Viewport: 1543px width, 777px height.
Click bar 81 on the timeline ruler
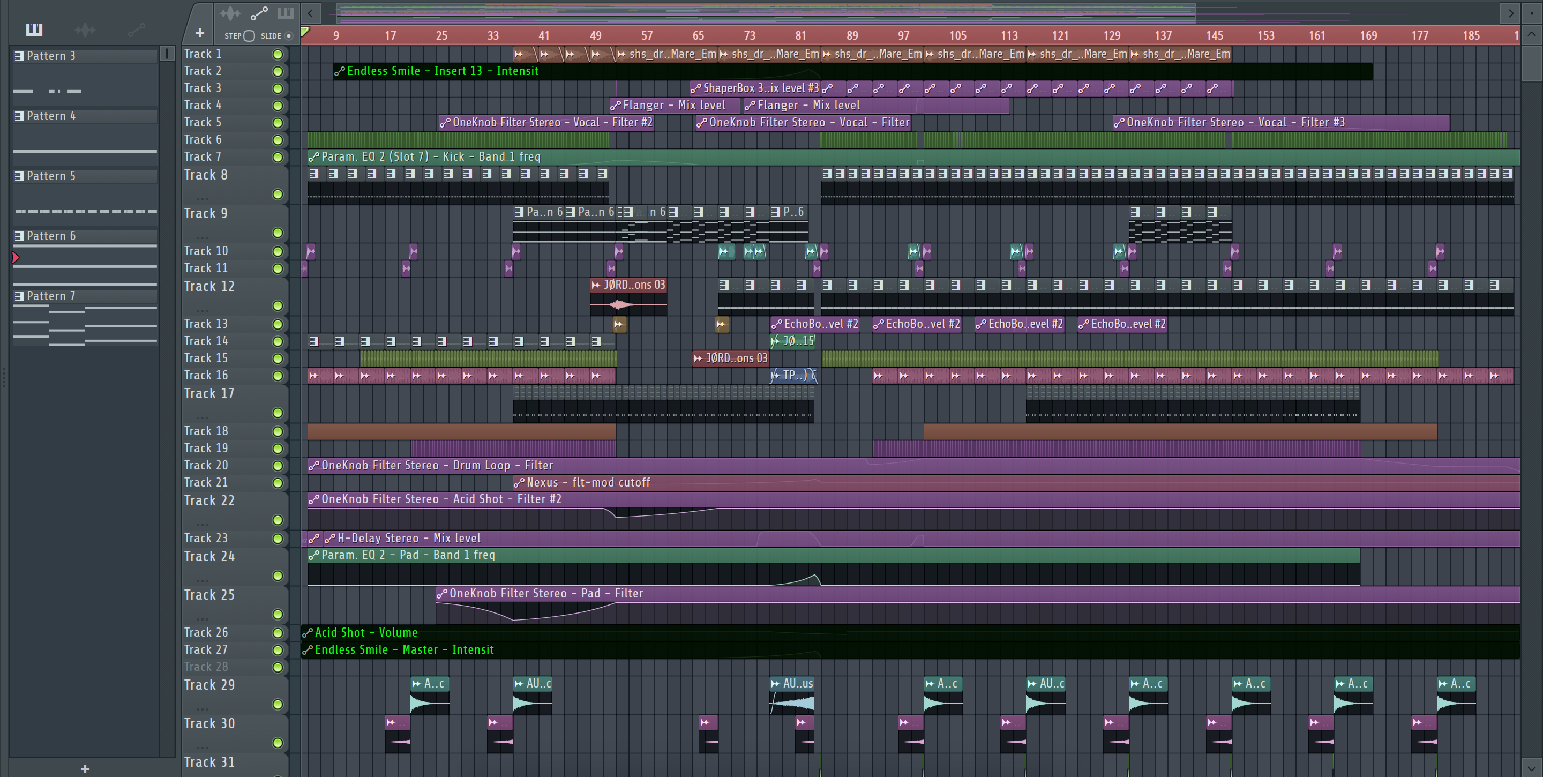[x=801, y=35]
